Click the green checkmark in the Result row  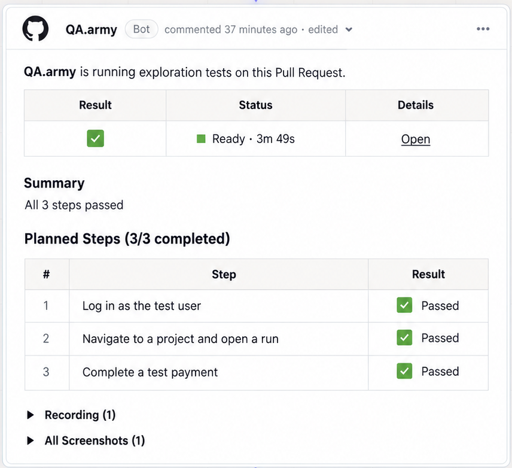[x=95, y=139]
